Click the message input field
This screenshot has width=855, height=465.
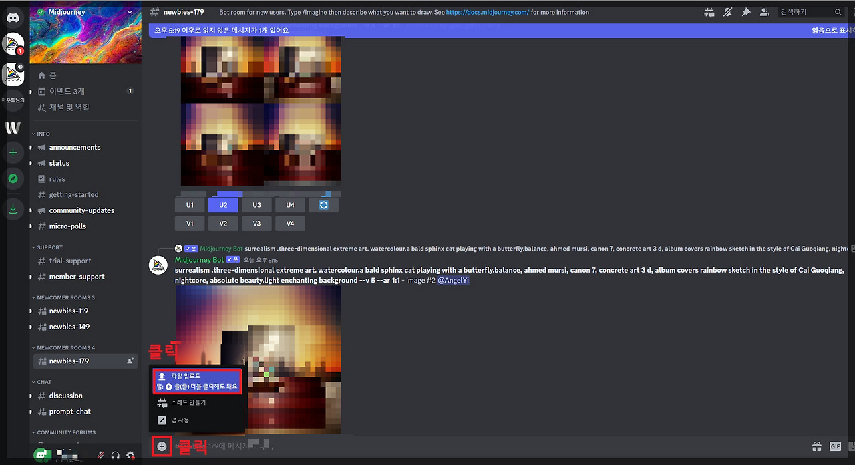coord(488,446)
